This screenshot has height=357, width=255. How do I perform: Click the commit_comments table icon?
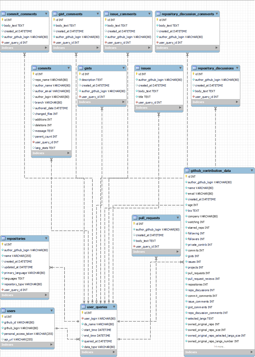(x=4, y=14)
